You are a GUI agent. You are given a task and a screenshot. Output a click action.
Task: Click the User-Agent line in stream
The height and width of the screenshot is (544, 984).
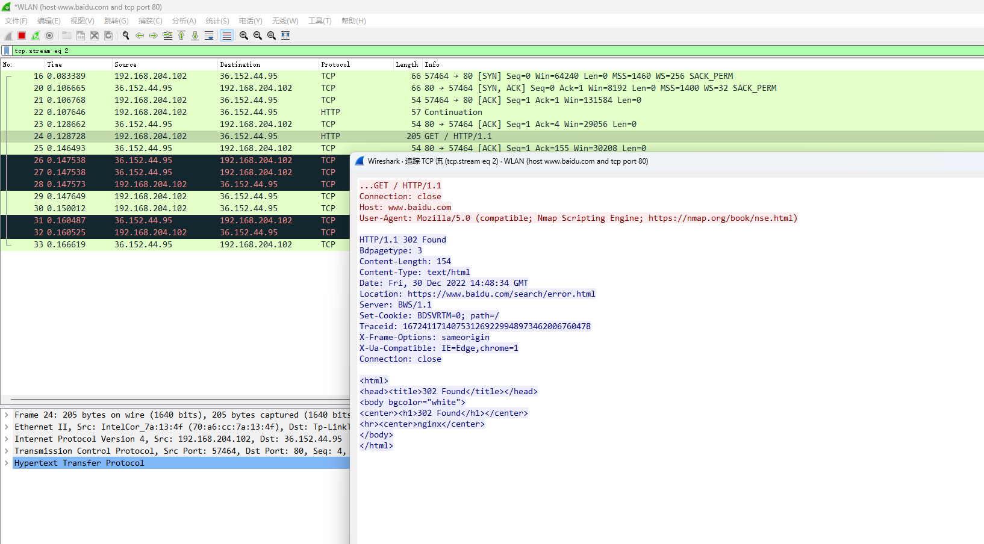[578, 218]
